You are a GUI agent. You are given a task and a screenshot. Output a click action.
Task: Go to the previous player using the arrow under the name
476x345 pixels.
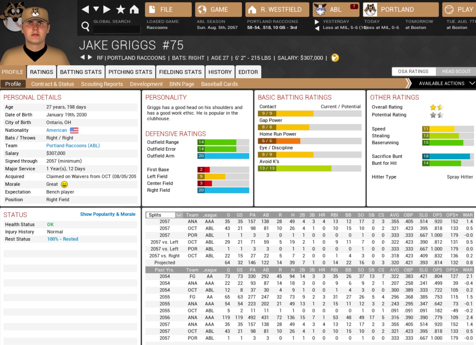coord(82,57)
